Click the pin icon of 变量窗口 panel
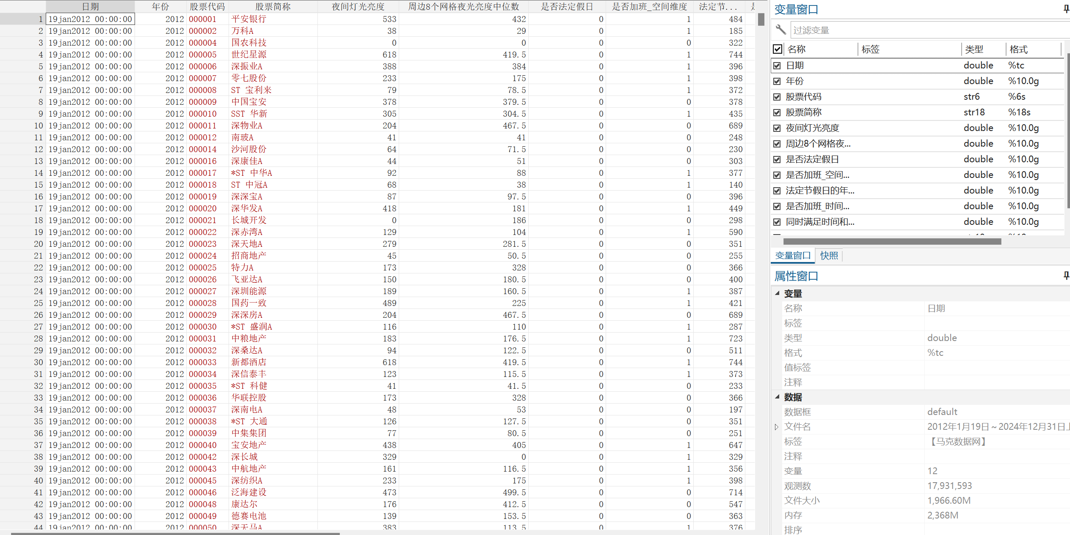1070x535 pixels. pyautogui.click(x=1066, y=9)
